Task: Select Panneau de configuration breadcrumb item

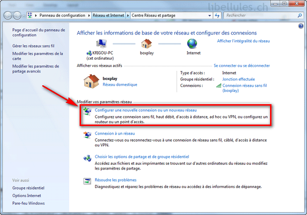Action: (x=63, y=16)
